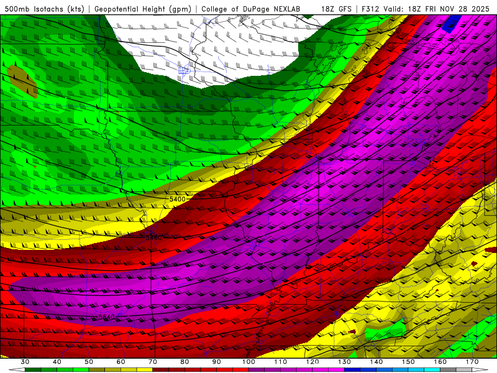Click the 120 value on the legend
Image resolution: width=497 pixels, height=373 pixels.
click(x=312, y=362)
